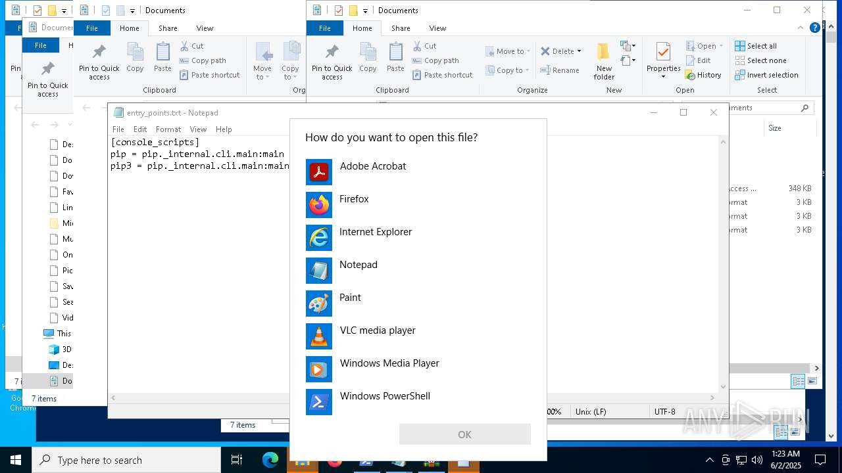Pick Internet Explorer from the app list

pos(418,238)
